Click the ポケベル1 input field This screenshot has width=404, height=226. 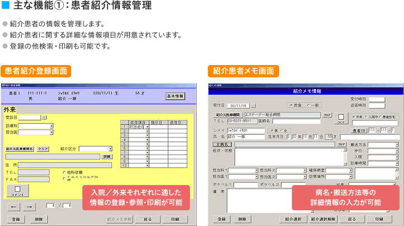coord(245,185)
